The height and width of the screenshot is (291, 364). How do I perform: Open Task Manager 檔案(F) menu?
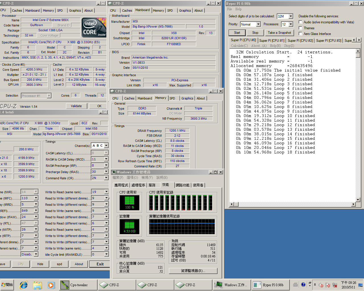click(118, 178)
